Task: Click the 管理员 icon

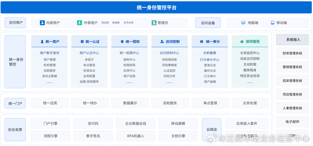Action: click(x=154, y=23)
